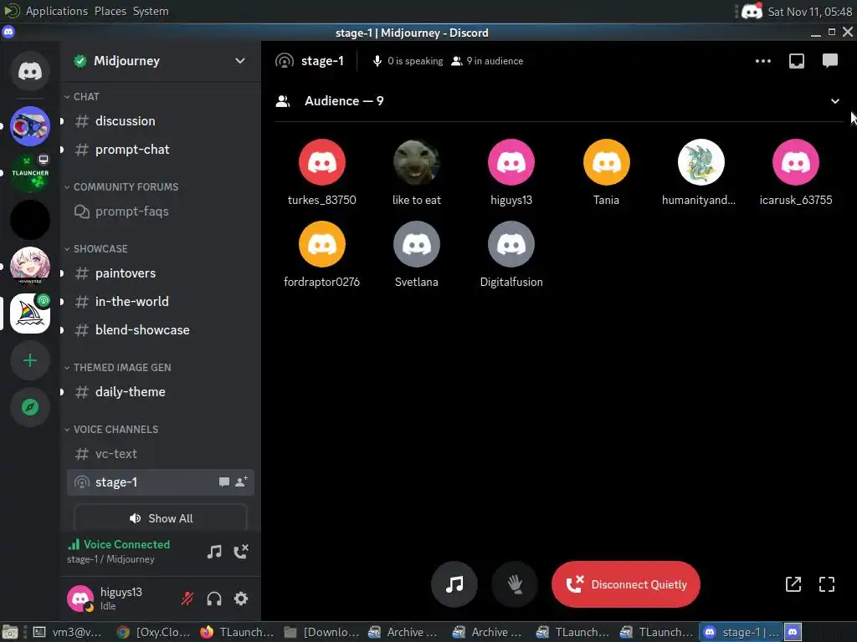Open the TLauncher server icon
The image size is (857, 642).
[x=30, y=173]
